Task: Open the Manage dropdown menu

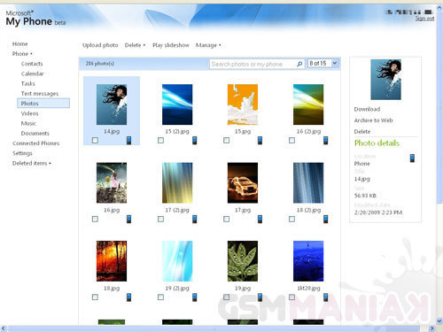Action: click(208, 45)
